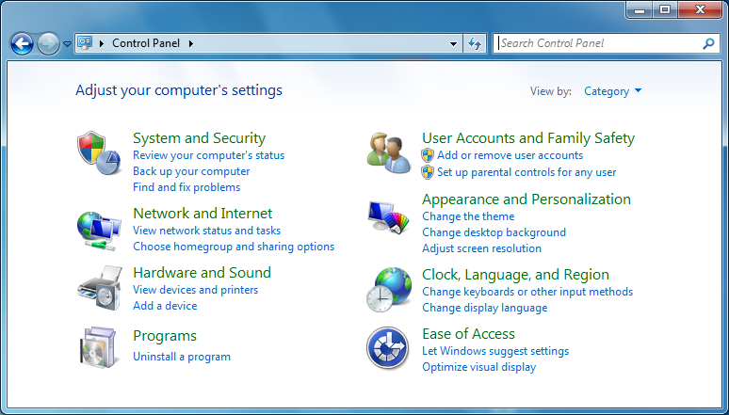
Task: Click the Network and Internet globe icon
Action: [x=99, y=229]
